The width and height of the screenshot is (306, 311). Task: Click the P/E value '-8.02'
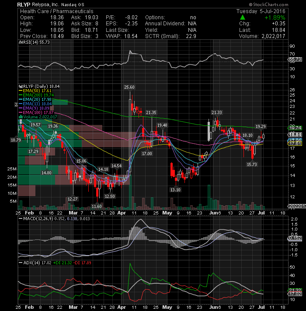click(x=131, y=17)
